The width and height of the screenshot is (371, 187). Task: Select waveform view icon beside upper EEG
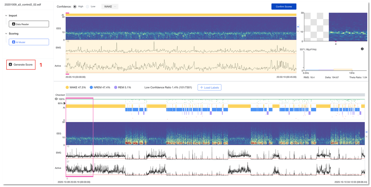pyautogui.click(x=298, y=31)
